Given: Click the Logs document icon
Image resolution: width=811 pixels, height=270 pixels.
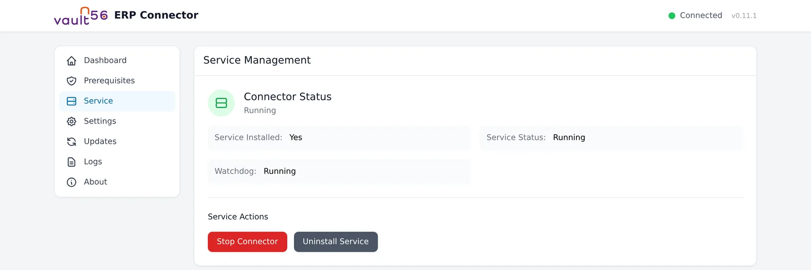Looking at the screenshot, I should pos(71,162).
